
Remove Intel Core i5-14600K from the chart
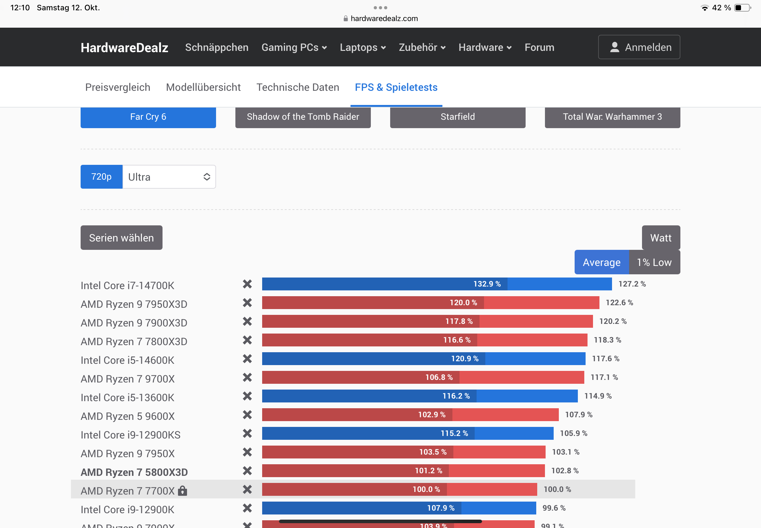pyautogui.click(x=247, y=359)
